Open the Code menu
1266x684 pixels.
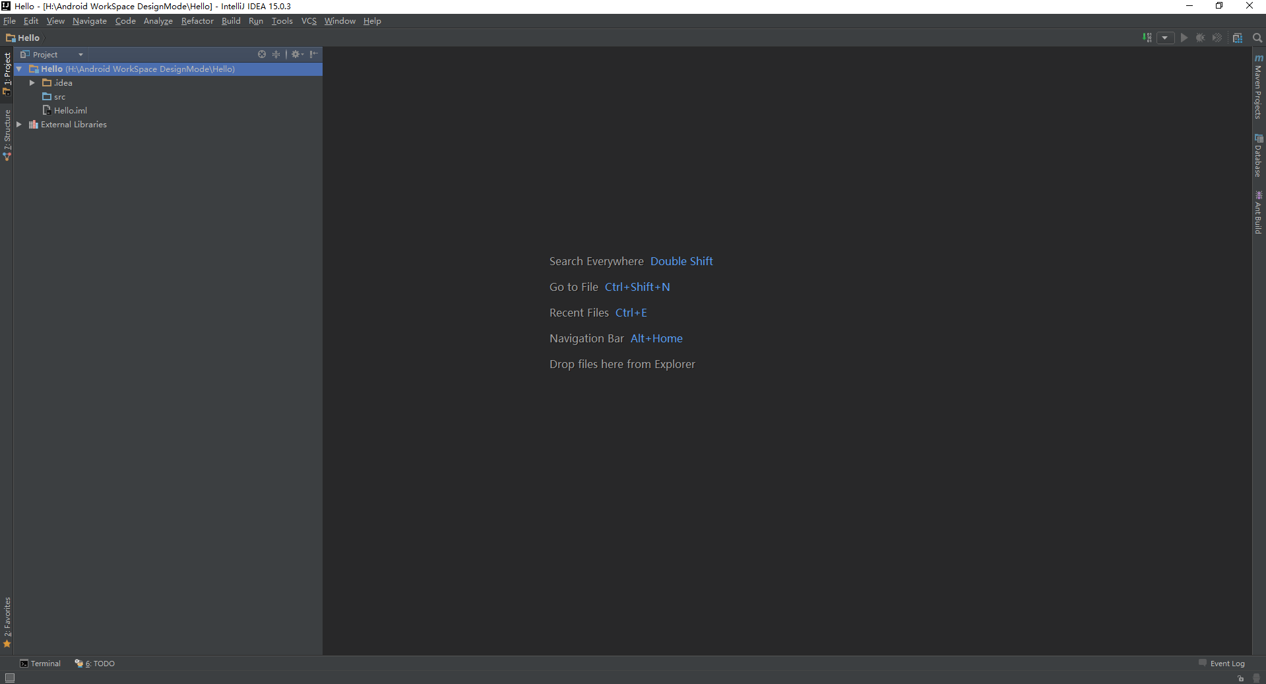(125, 21)
